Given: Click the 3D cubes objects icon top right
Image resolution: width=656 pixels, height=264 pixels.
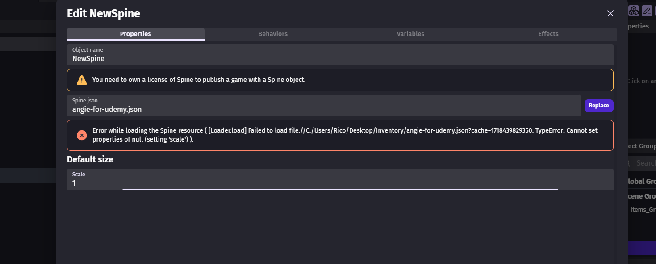Looking at the screenshot, I should tap(634, 10).
